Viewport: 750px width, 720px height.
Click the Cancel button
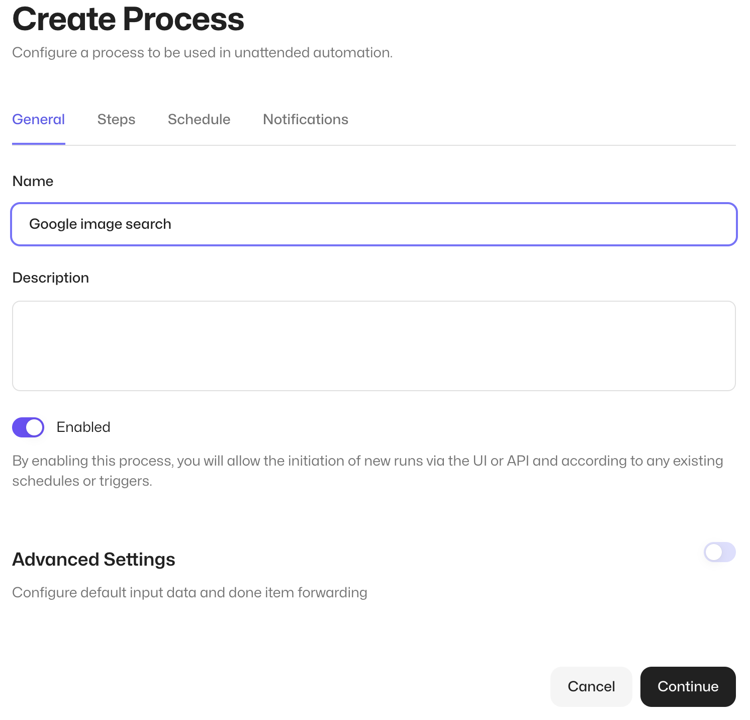point(591,687)
